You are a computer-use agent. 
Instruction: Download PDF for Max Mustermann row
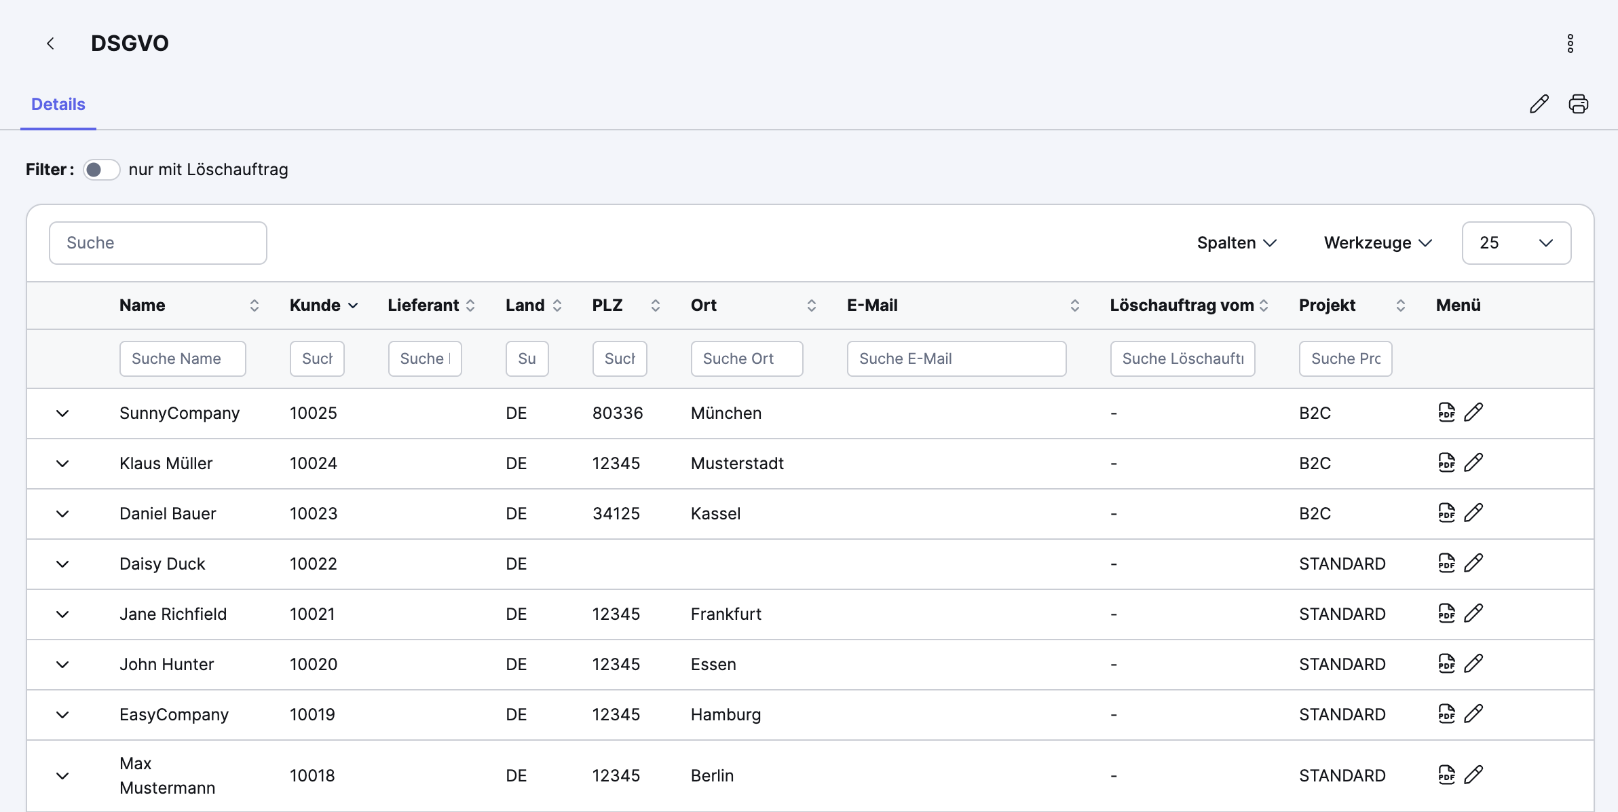[1446, 775]
